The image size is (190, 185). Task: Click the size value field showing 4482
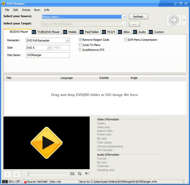[x=61, y=48]
